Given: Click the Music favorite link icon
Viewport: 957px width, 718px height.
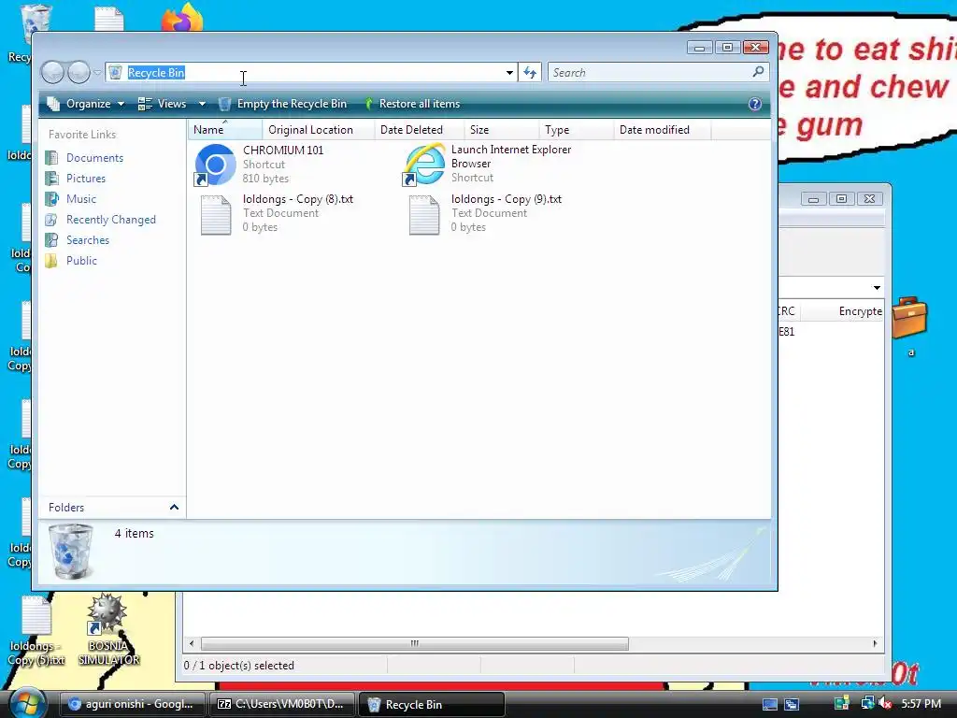Looking at the screenshot, I should 52,199.
